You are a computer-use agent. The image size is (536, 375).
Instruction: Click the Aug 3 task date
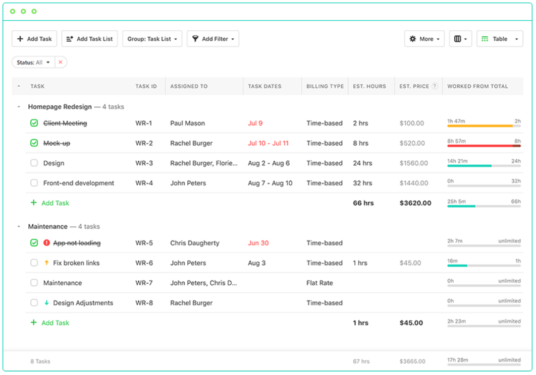[256, 263]
